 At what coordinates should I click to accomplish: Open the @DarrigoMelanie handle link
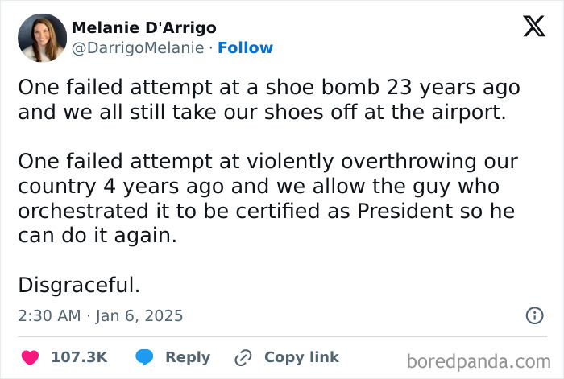(138, 48)
